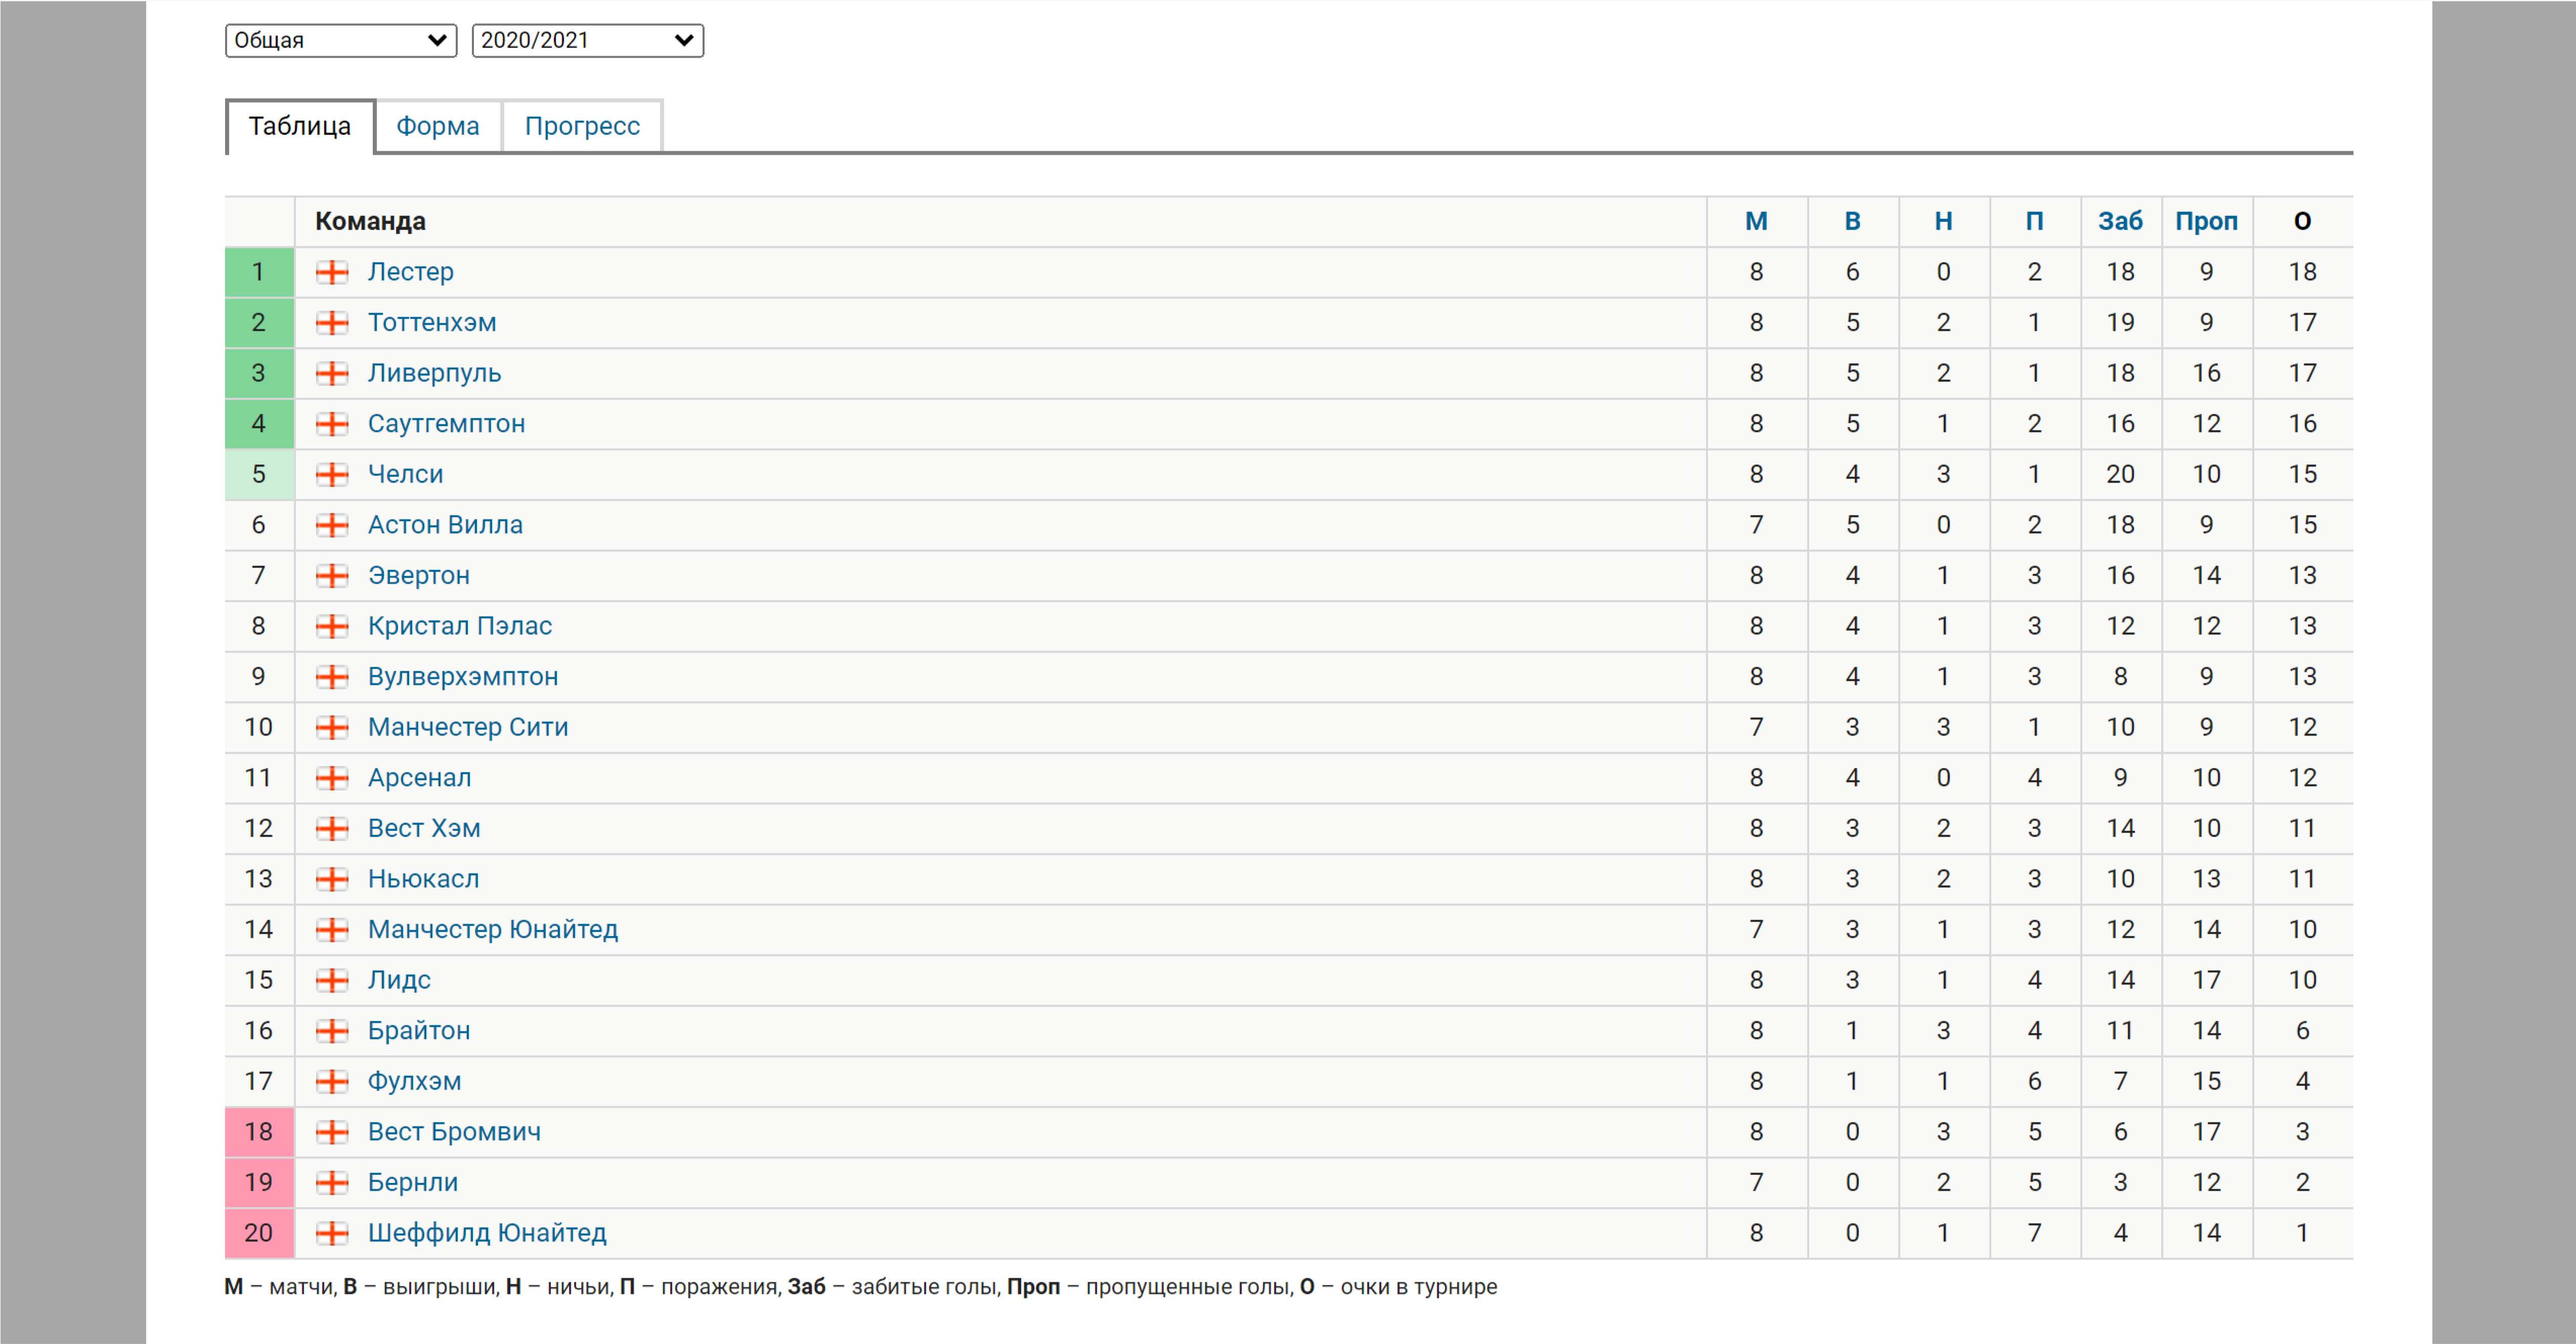Image resolution: width=2576 pixels, height=1344 pixels.
Task: Open the Лестер team link
Action: coord(410,272)
